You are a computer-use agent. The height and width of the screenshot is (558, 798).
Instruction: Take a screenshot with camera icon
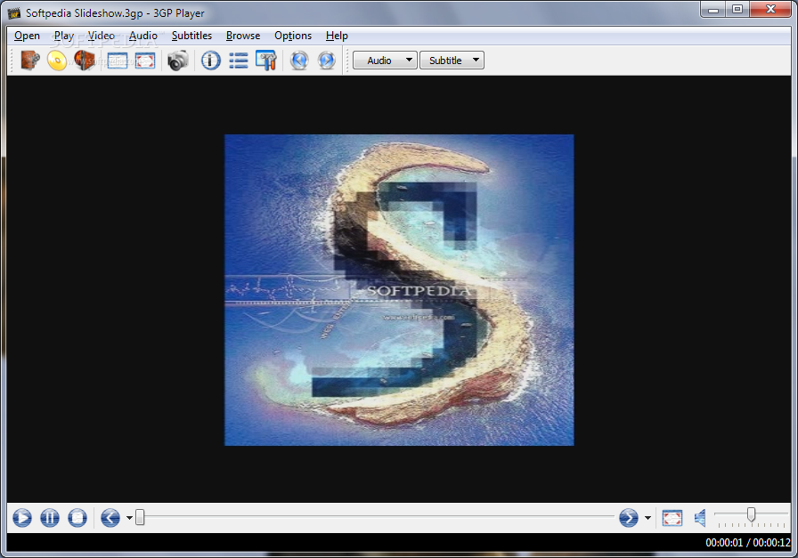coord(177,61)
